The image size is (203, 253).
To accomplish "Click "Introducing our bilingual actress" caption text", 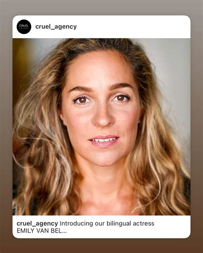I will coord(107,224).
